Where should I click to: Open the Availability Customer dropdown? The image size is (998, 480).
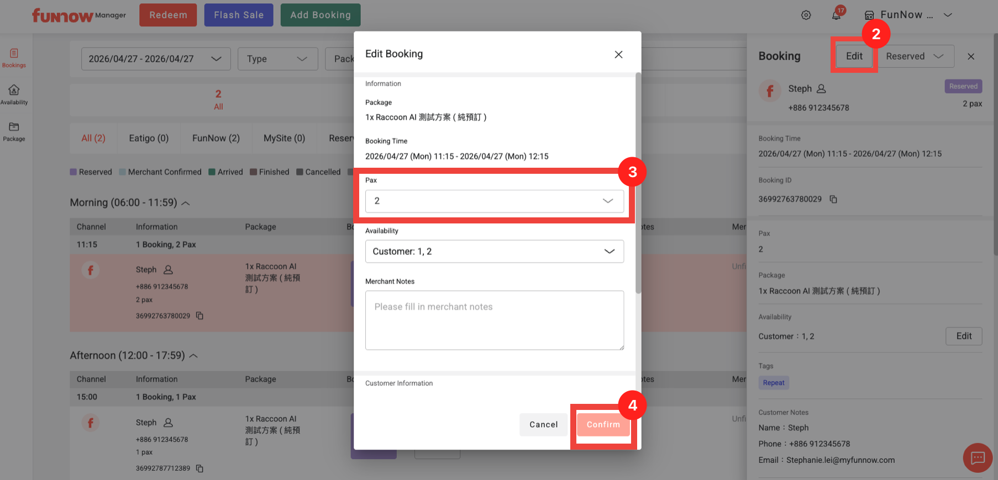(494, 252)
